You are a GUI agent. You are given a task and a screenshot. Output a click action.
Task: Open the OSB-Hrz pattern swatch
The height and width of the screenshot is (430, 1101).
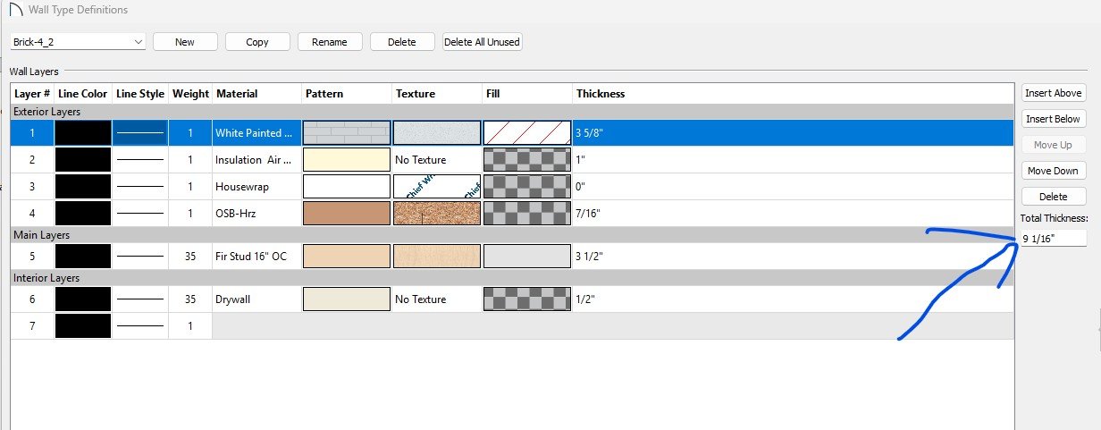click(347, 213)
